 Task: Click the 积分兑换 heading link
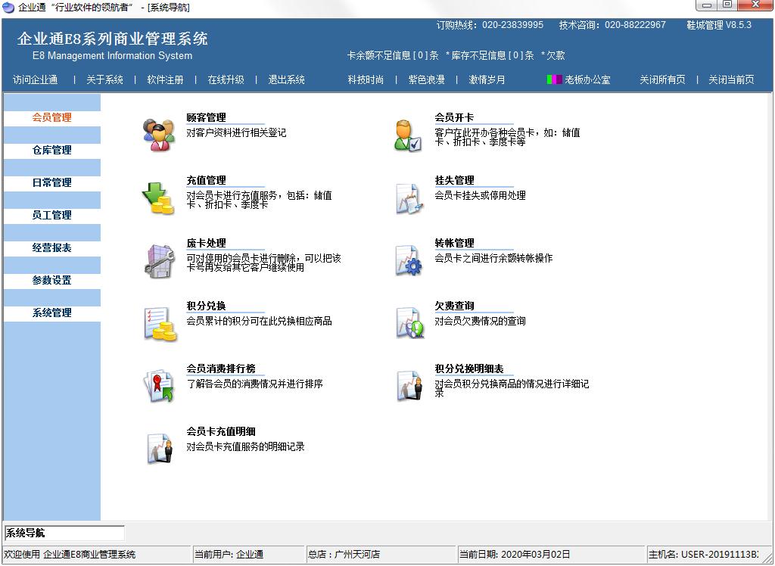(206, 306)
